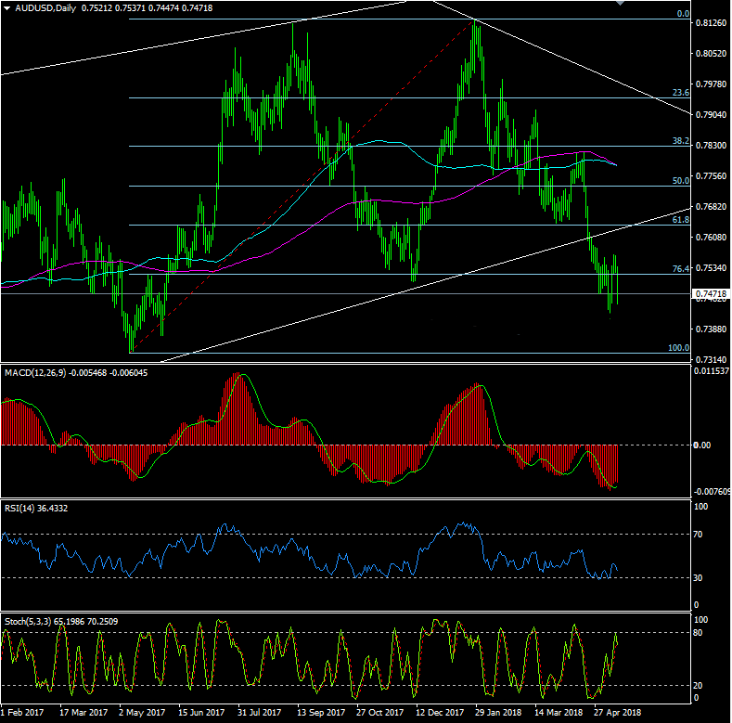Screen dimensions: 732x723
Task: Click the 100.0 Fibonacci level label
Action: 678,347
